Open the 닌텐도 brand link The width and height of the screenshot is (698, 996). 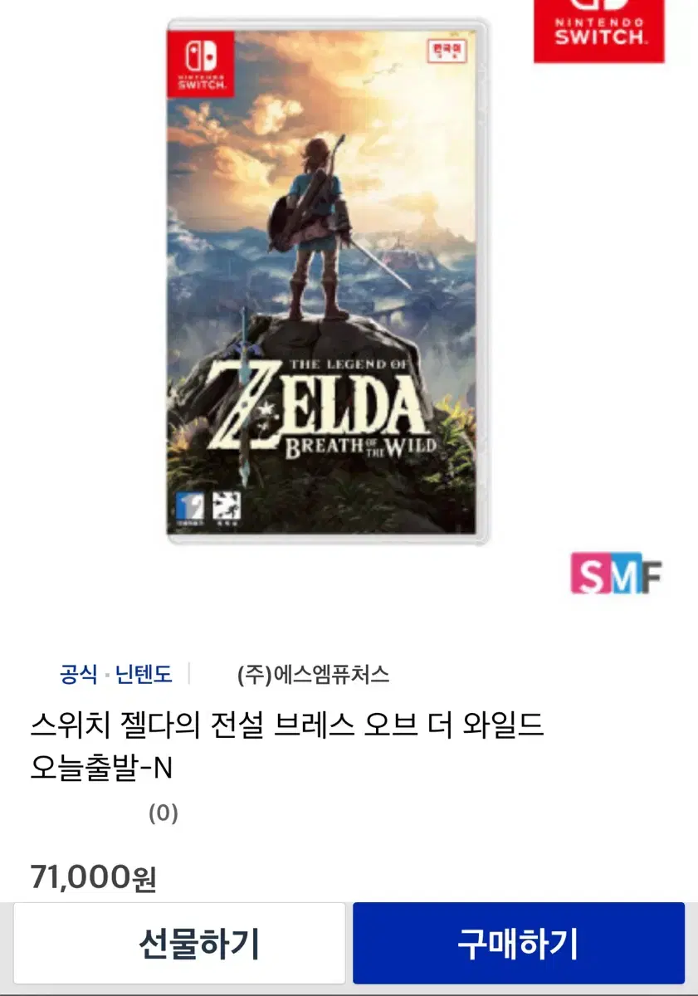point(144,674)
